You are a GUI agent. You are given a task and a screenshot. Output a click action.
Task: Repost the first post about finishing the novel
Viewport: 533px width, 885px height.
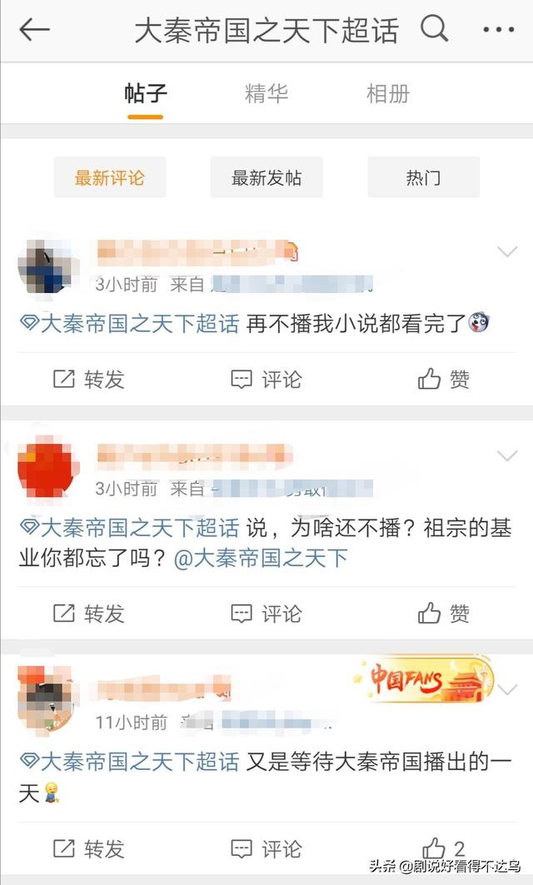(x=88, y=380)
